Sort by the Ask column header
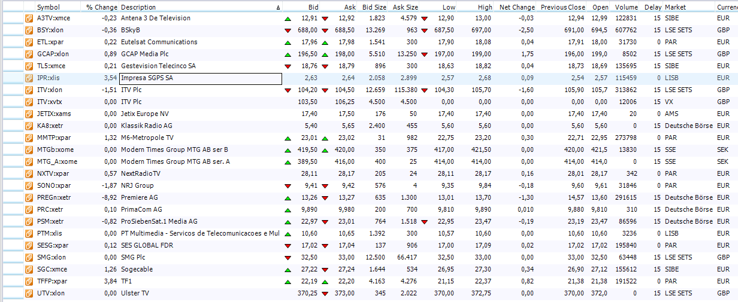Viewport: 738px width, 302px height. coord(350,7)
